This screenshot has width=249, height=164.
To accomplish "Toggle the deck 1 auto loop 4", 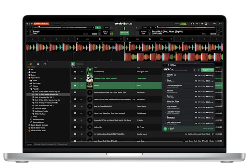I will (99, 39).
